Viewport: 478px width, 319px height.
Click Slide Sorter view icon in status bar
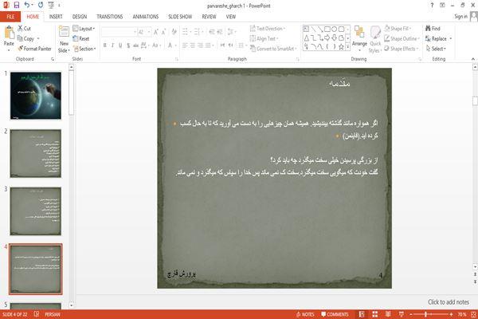(x=375, y=314)
